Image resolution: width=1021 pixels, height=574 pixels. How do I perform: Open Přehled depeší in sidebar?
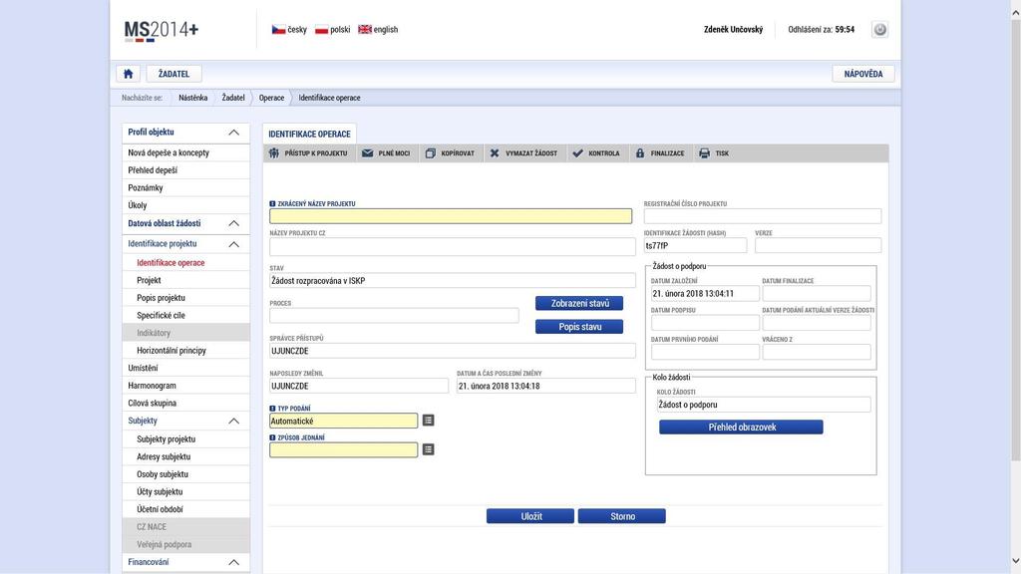[x=185, y=170]
